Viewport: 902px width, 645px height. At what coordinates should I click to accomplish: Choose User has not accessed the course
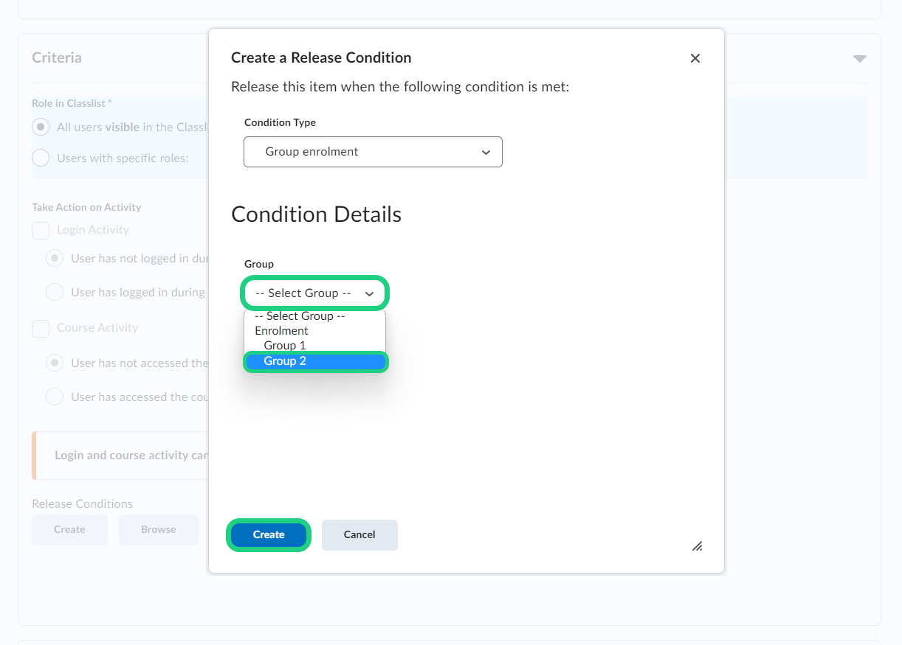[x=55, y=363]
